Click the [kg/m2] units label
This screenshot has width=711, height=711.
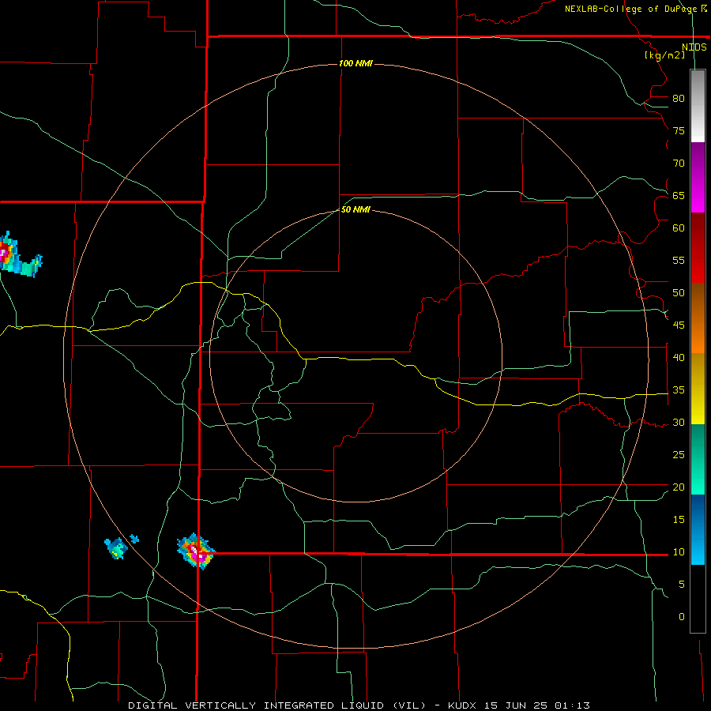(x=664, y=55)
